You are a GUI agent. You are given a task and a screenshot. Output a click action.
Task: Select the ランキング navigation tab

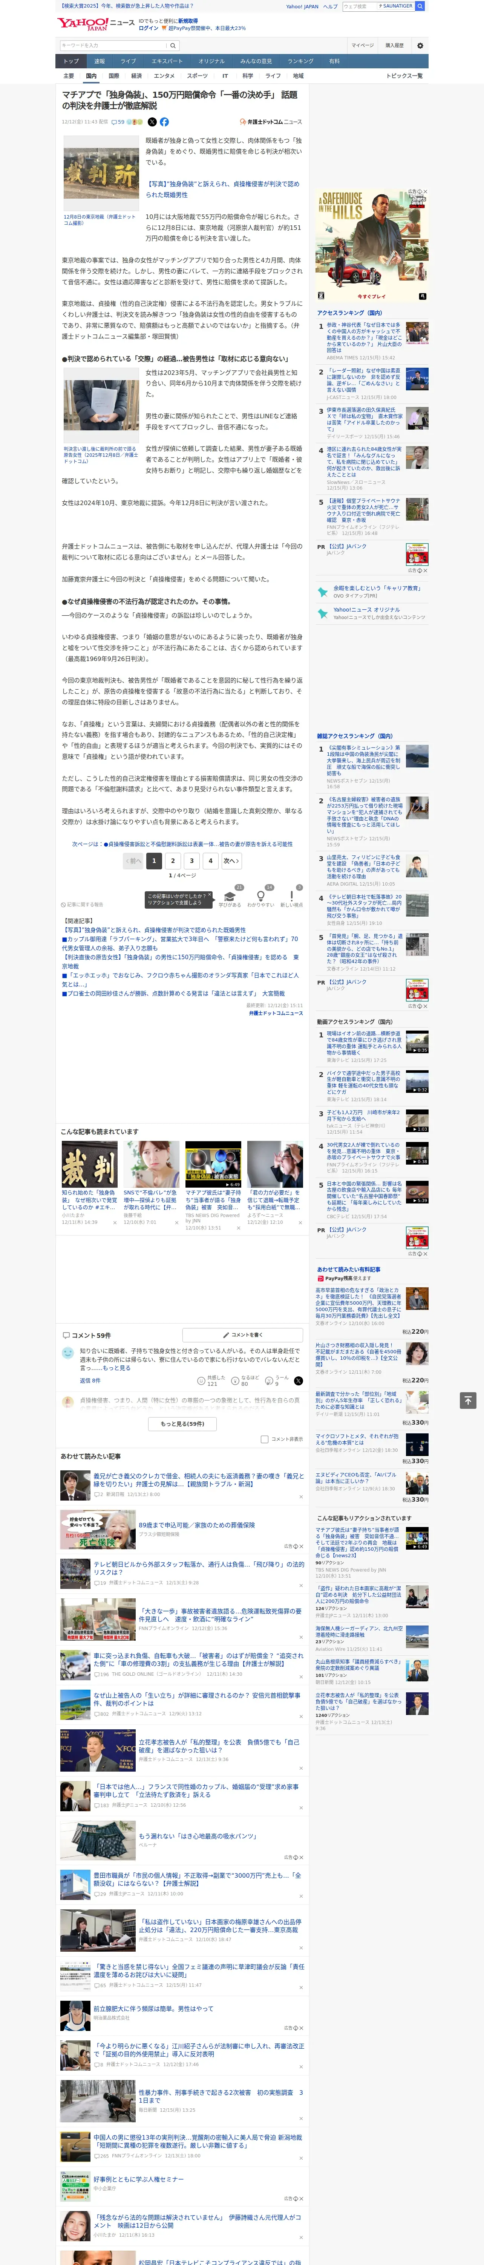(300, 62)
